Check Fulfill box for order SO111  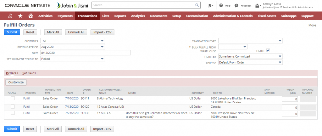point(13,99)
